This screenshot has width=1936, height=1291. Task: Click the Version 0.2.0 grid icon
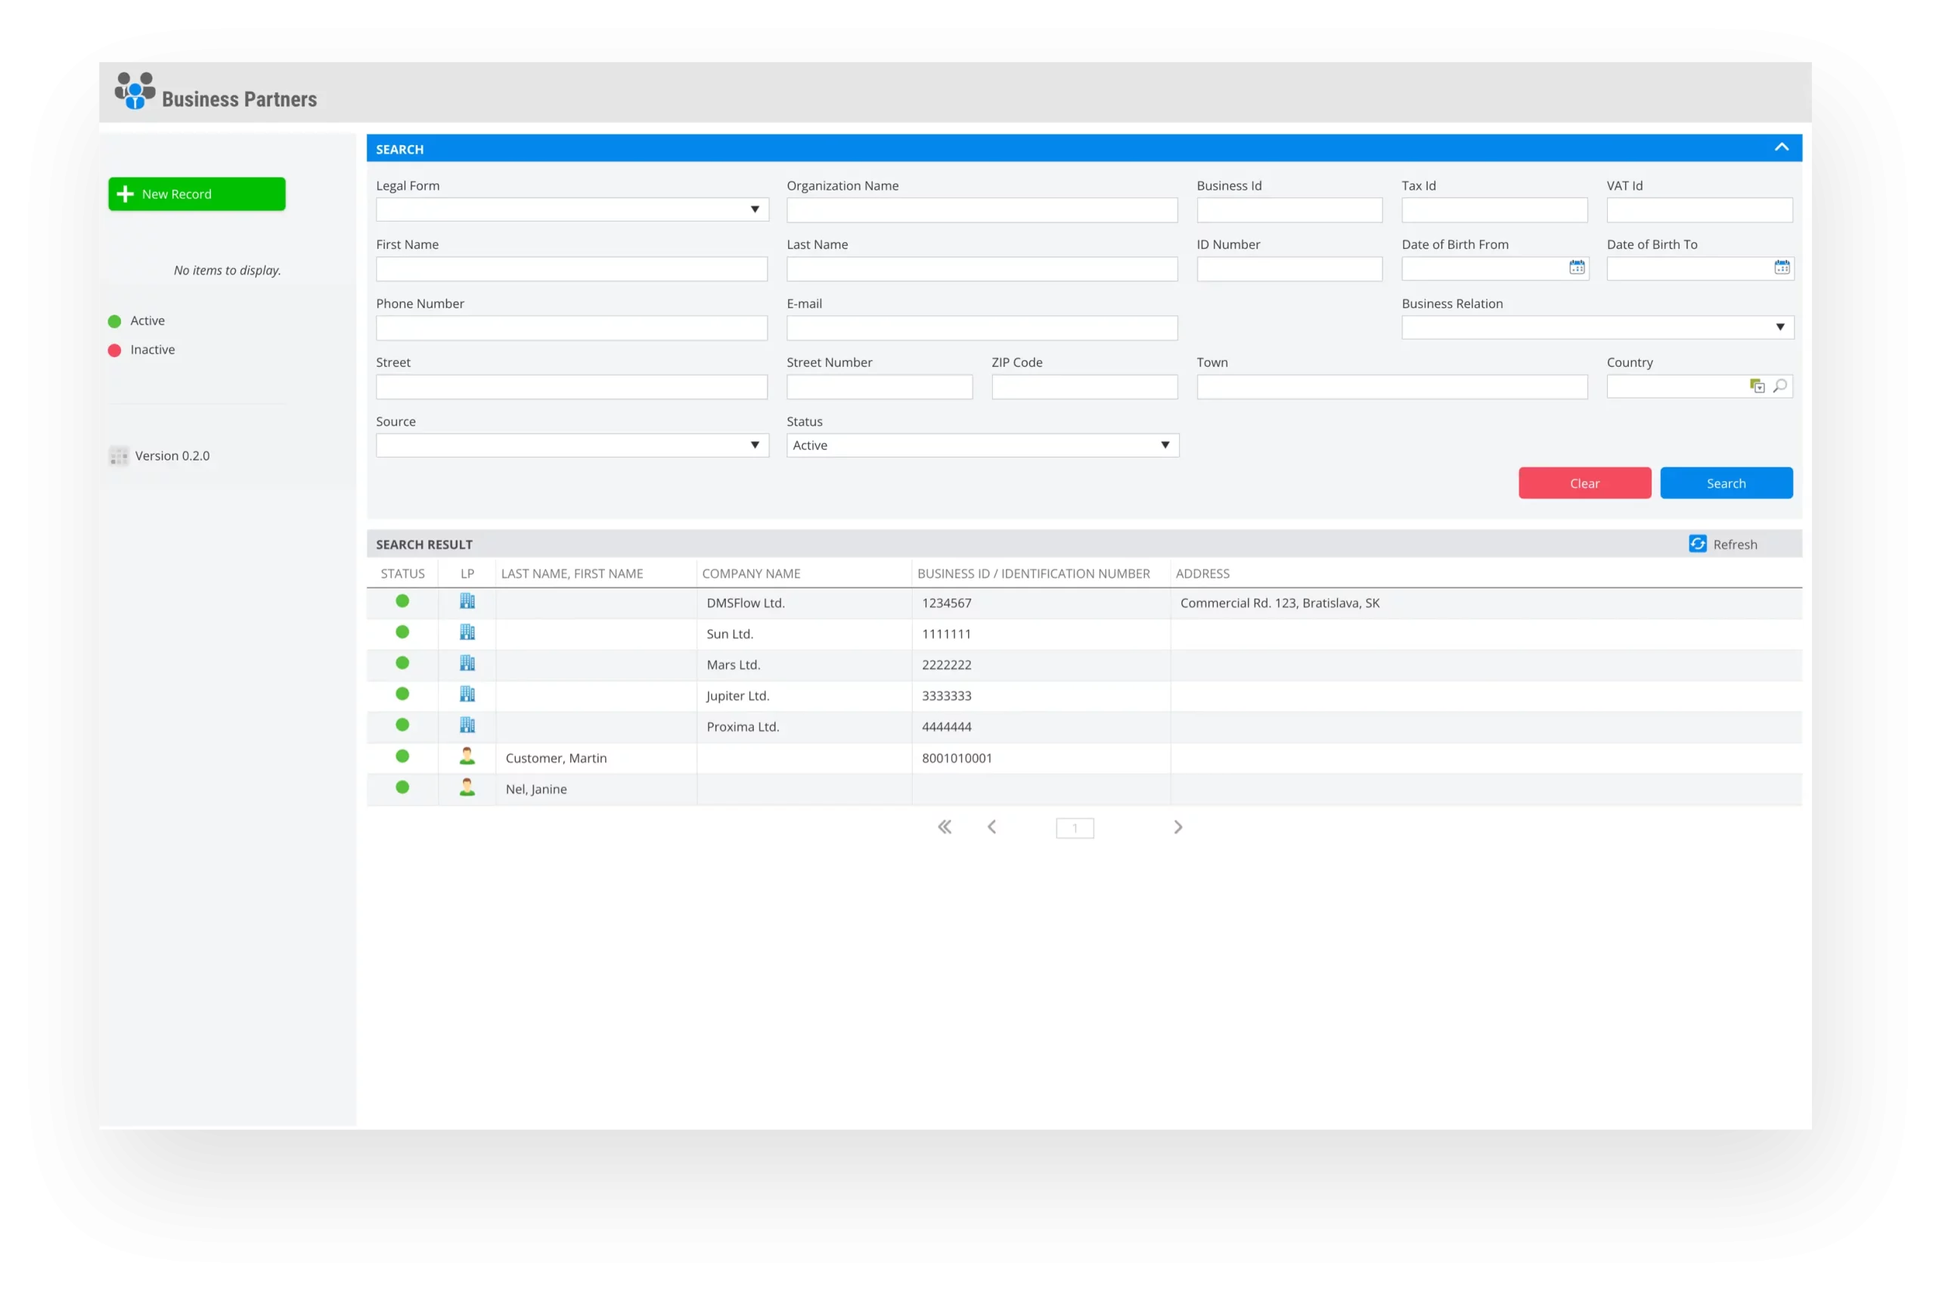tap(119, 456)
